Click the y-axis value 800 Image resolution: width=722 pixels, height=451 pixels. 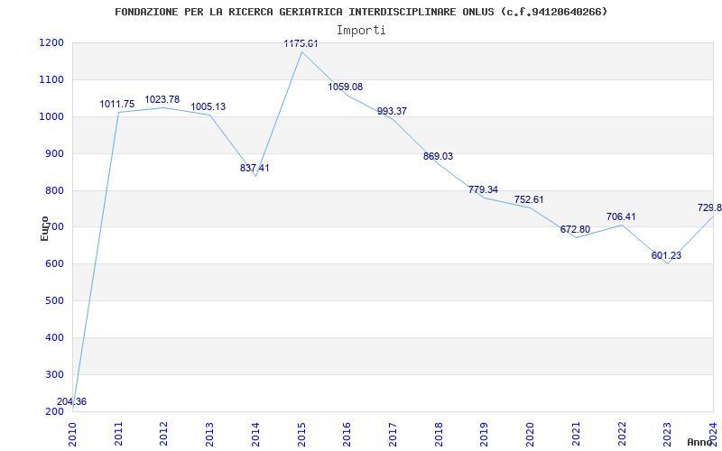[x=52, y=190]
